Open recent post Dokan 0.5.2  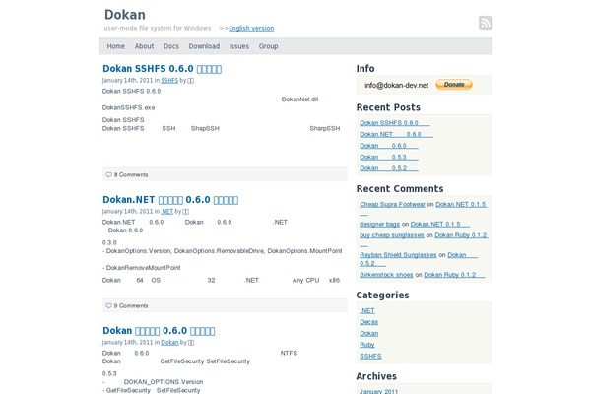click(x=389, y=168)
